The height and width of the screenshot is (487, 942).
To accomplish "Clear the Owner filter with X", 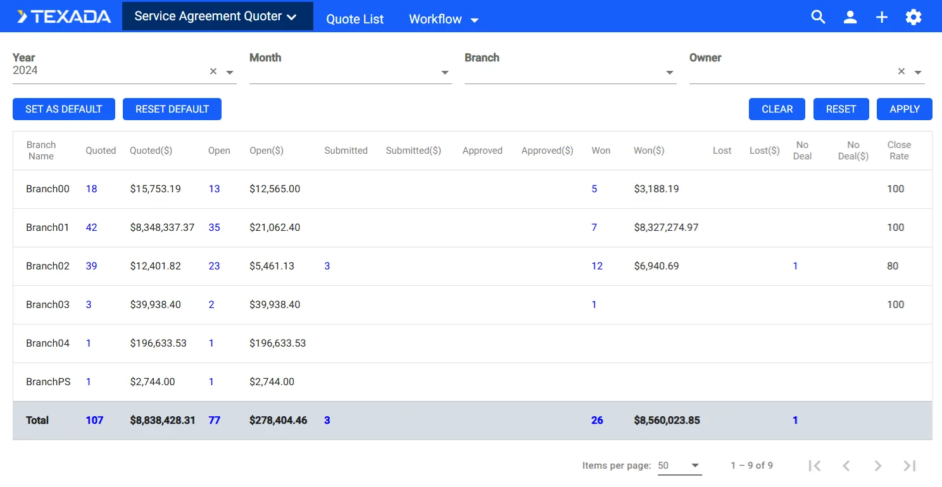I will tap(901, 71).
